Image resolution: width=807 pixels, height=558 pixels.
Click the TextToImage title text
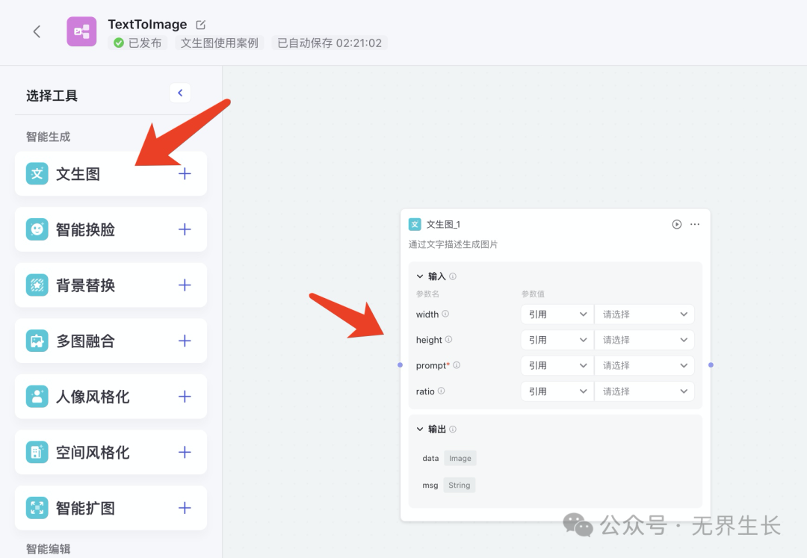click(x=147, y=24)
